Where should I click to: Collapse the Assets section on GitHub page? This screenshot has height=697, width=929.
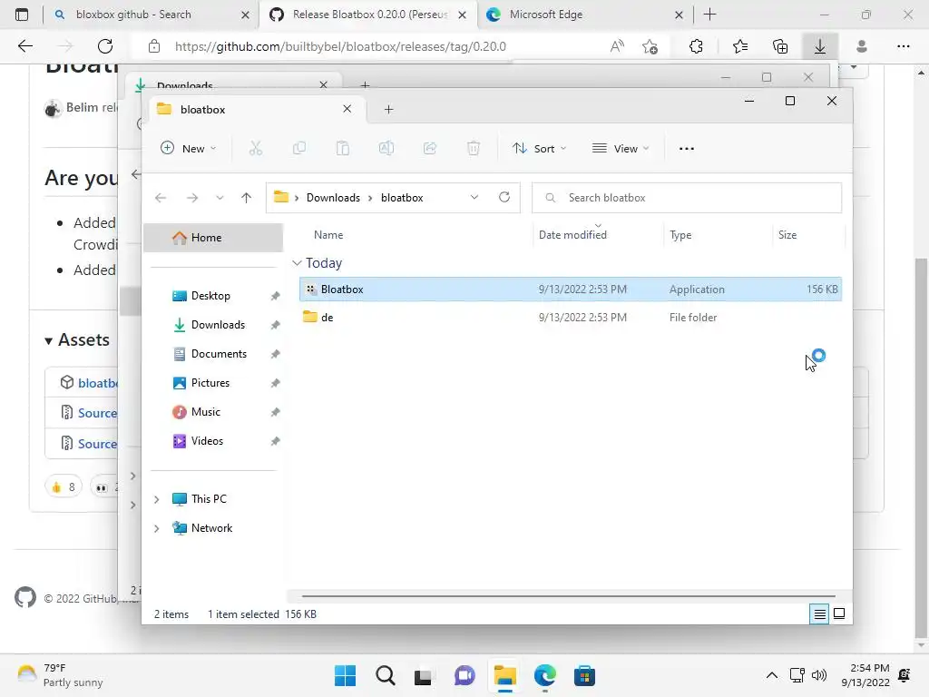click(x=77, y=340)
